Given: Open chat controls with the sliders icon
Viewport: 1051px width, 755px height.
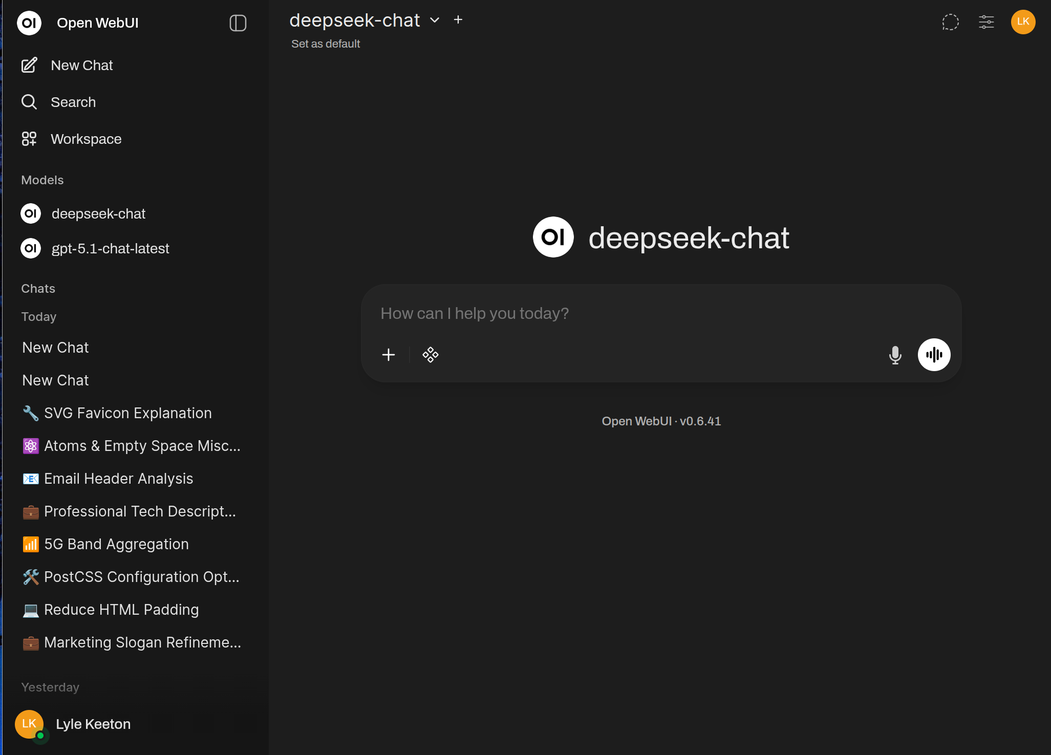Looking at the screenshot, I should coord(986,22).
